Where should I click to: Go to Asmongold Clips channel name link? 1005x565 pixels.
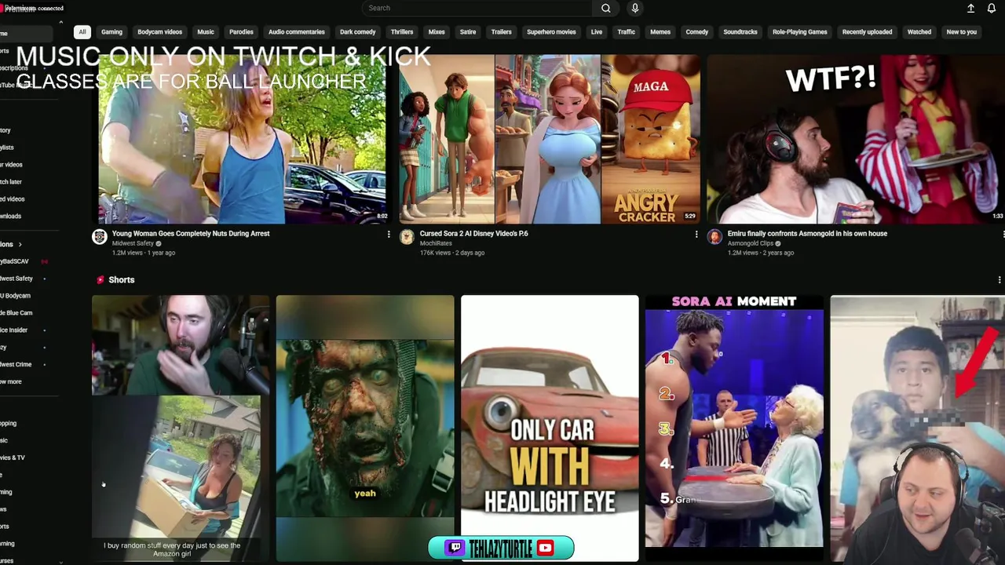(750, 243)
